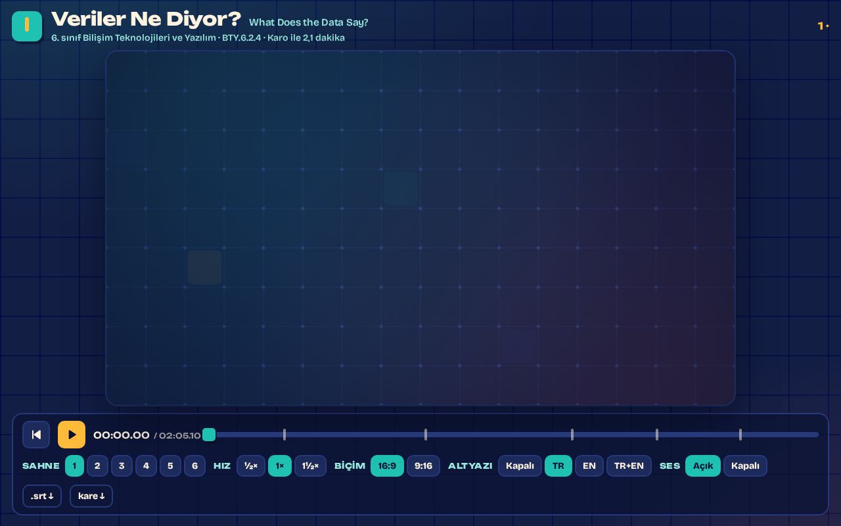This screenshot has height=526, width=841.
Task: Turn subtitles off with ALTYAZI Kapalı
Action: 520,466
